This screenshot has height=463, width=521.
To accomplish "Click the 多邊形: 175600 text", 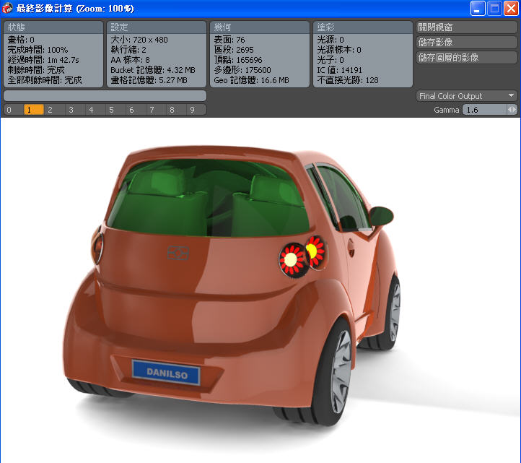I will pyautogui.click(x=242, y=70).
